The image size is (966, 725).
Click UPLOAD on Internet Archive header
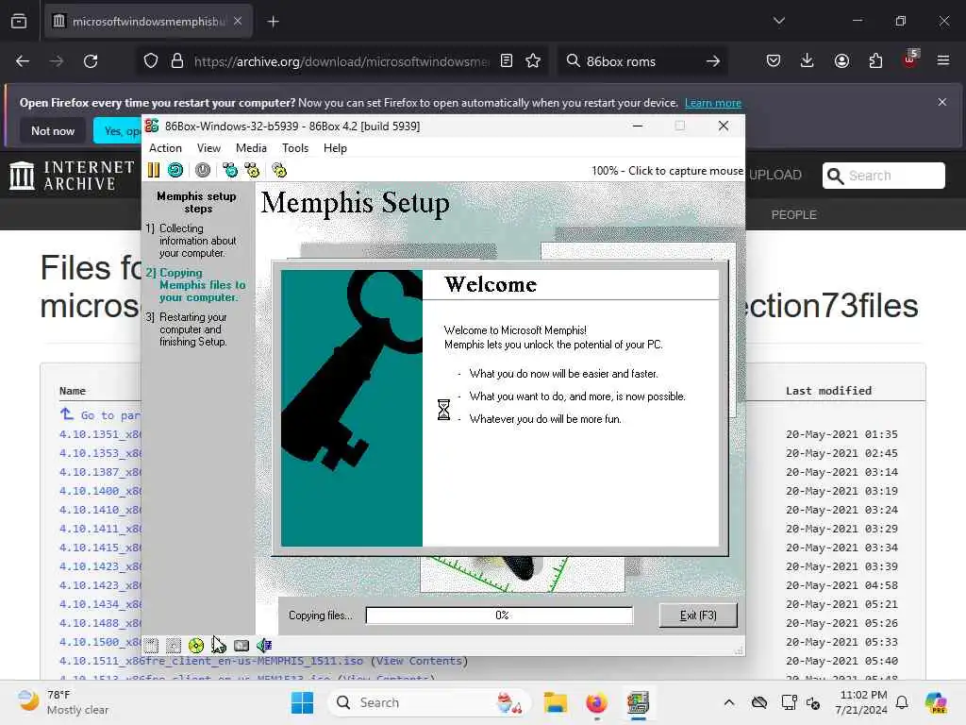point(775,175)
